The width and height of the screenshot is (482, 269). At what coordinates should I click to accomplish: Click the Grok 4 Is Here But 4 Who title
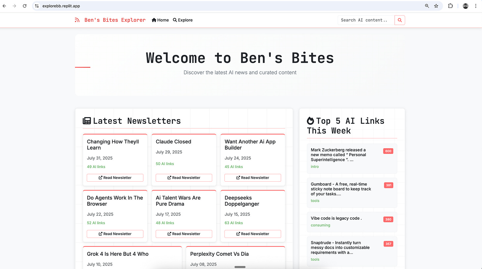pos(118,254)
